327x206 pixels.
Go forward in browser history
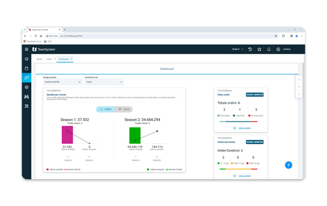(31, 36)
